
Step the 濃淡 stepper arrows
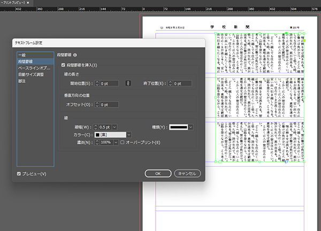pos(97,142)
